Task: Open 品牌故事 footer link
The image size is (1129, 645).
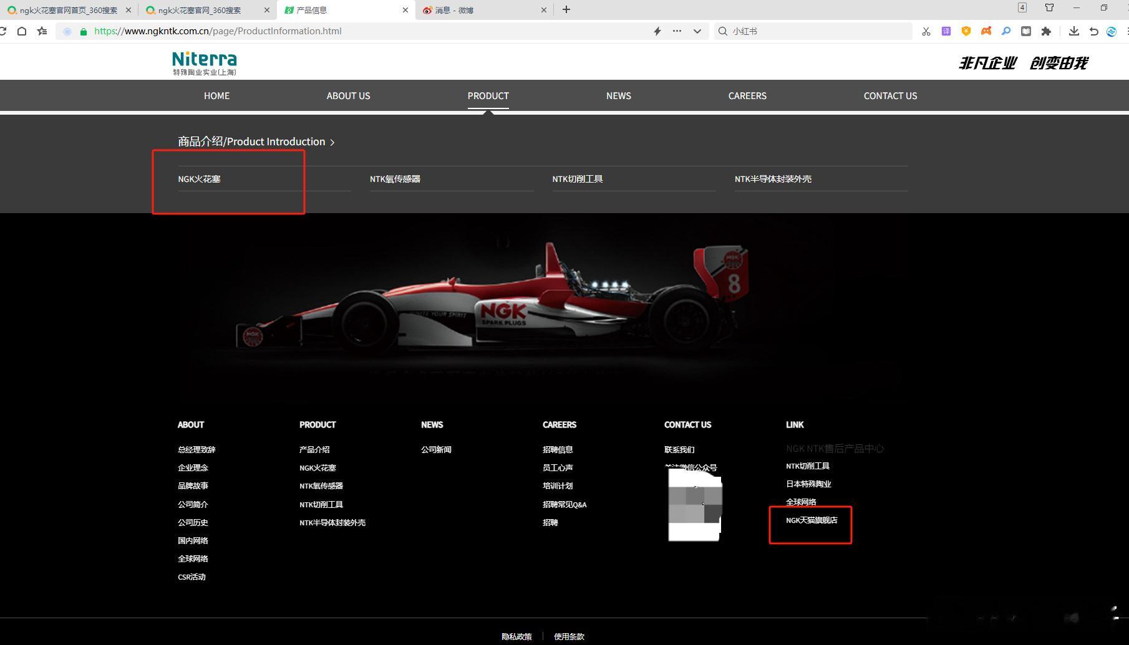Action: [193, 485]
